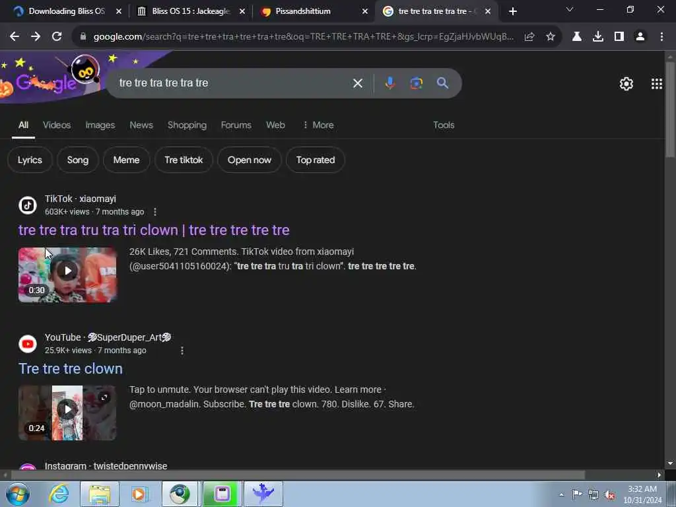The image size is (676, 507).
Task: Open Google quick settings gear
Action: coord(626,84)
